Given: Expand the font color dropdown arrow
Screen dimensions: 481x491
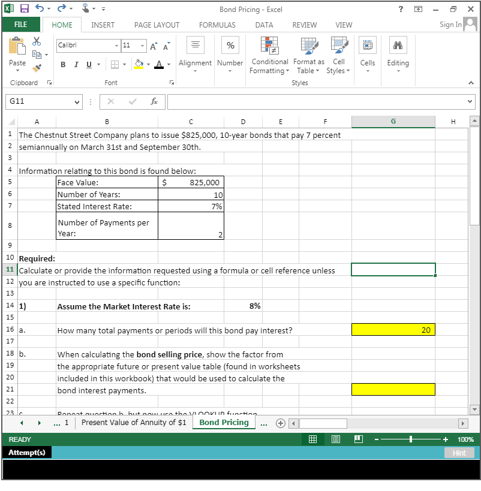Looking at the screenshot, I should [169, 65].
